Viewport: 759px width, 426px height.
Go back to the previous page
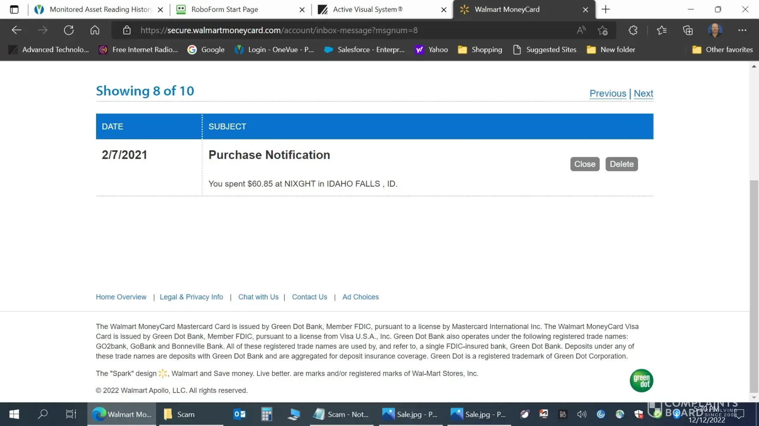point(17,30)
